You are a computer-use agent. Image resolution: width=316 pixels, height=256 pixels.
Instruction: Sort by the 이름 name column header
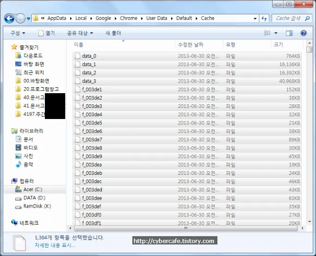point(124,44)
